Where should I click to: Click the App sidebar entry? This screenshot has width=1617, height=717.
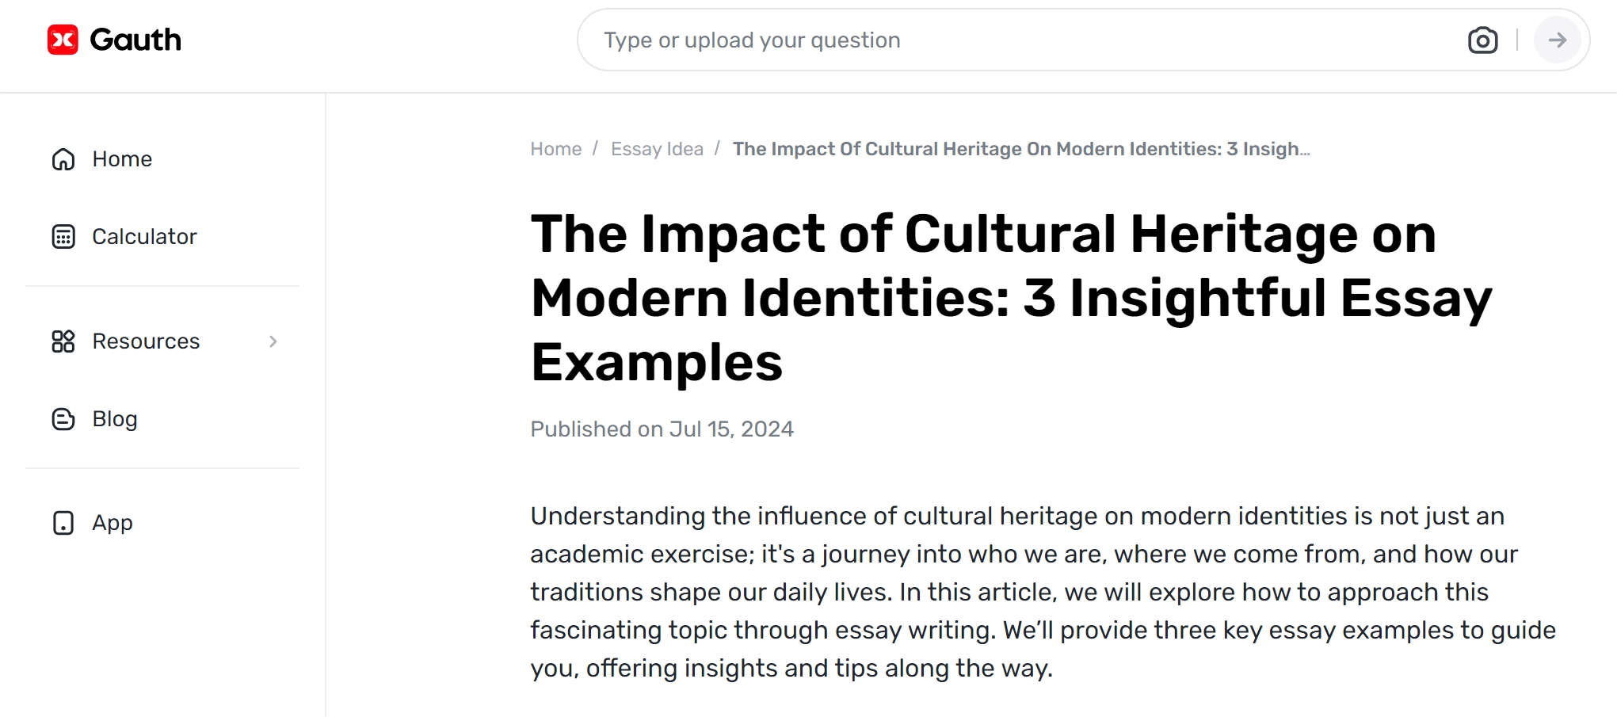[113, 523]
